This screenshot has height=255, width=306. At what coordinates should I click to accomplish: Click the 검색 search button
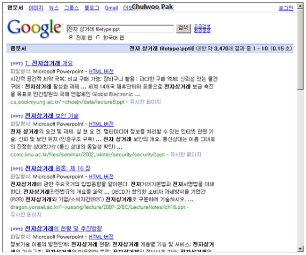point(183,28)
